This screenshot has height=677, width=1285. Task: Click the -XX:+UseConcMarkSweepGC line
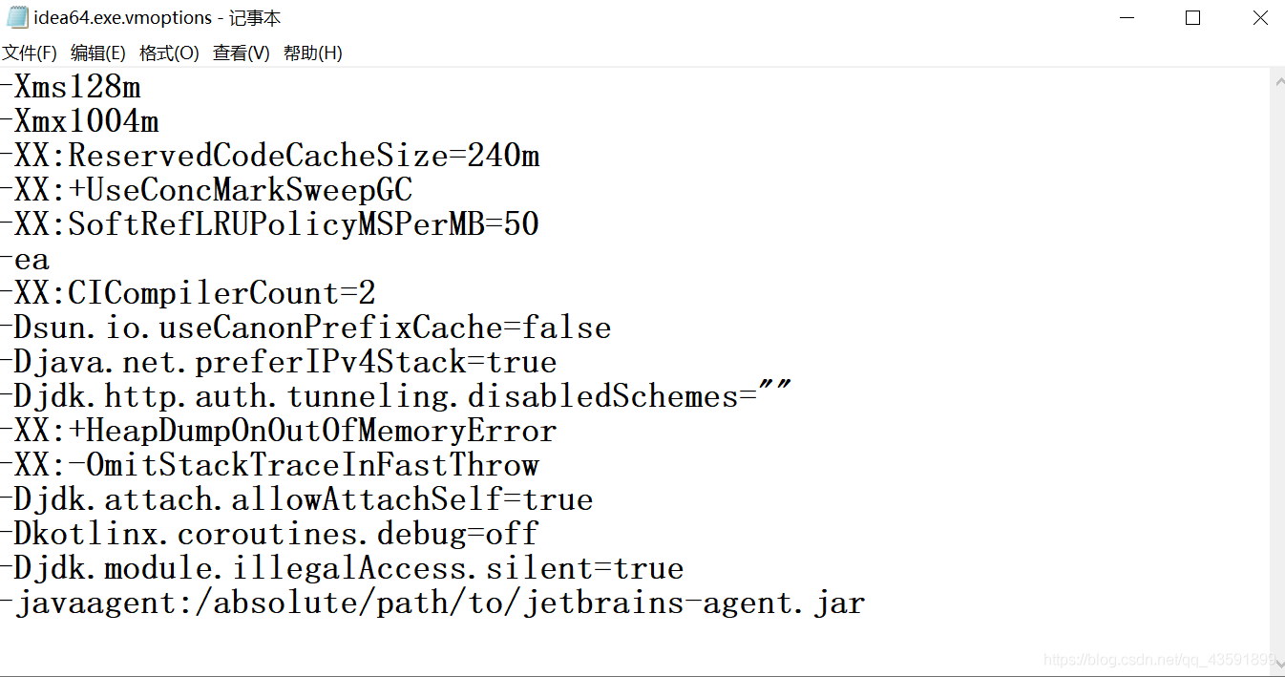pyautogui.click(x=206, y=190)
